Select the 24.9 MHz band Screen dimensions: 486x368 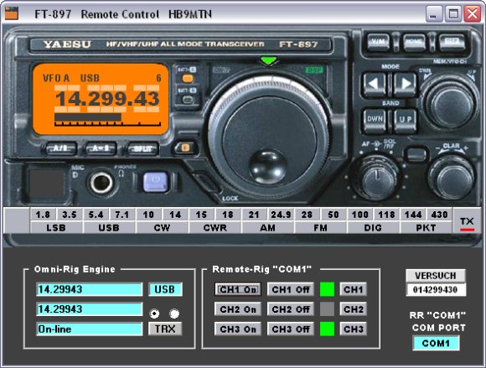(x=281, y=215)
